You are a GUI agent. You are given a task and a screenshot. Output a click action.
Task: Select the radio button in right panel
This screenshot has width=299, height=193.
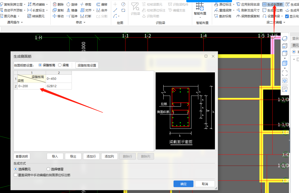click(x=294, y=52)
